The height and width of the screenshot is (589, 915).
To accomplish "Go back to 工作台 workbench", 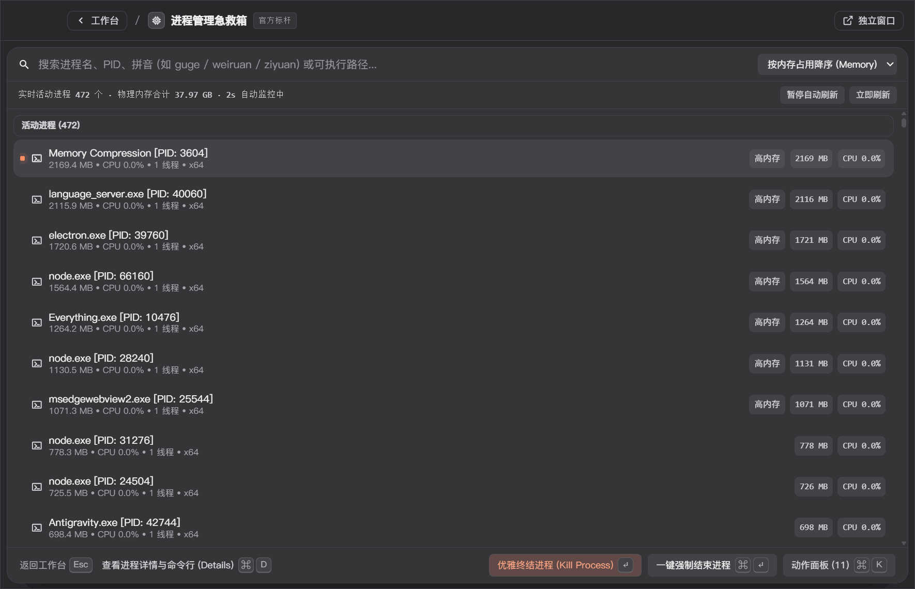I will (x=97, y=21).
